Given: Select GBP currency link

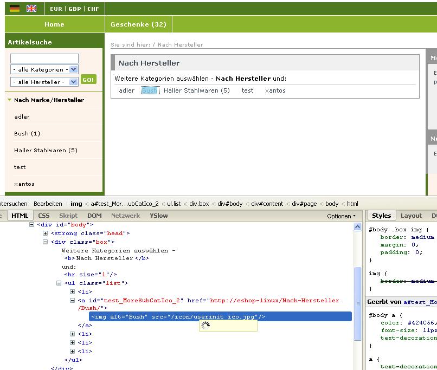Looking at the screenshot, I should coord(74,9).
